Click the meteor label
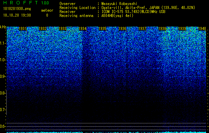The height and width of the screenshot is (133, 209). pos(47,10)
